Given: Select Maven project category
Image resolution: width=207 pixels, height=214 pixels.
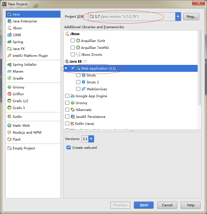Looking at the screenshot, I should [33, 71].
